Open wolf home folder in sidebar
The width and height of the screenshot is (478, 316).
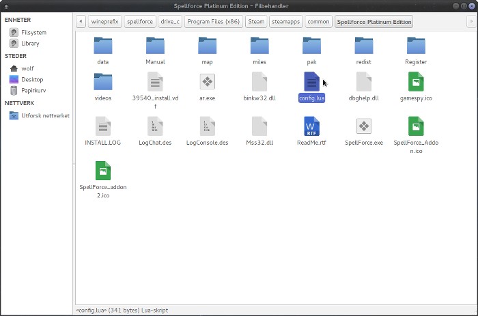coord(27,68)
